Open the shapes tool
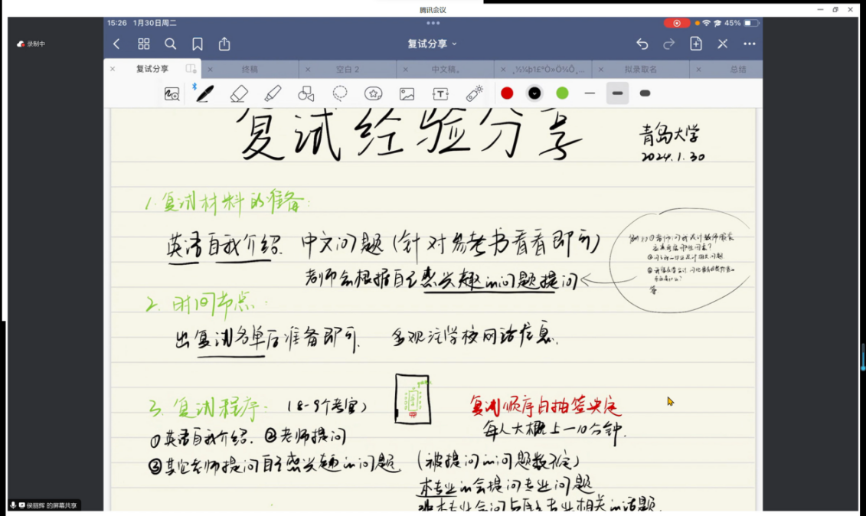This screenshot has height=516, width=866. tap(306, 93)
